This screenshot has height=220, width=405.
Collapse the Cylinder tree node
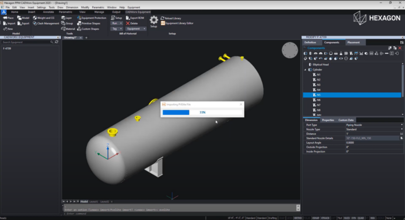(x=305, y=69)
